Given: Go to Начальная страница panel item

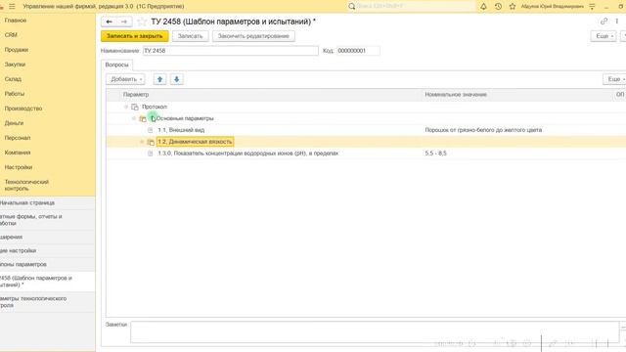Looking at the screenshot, I should 48,202.
